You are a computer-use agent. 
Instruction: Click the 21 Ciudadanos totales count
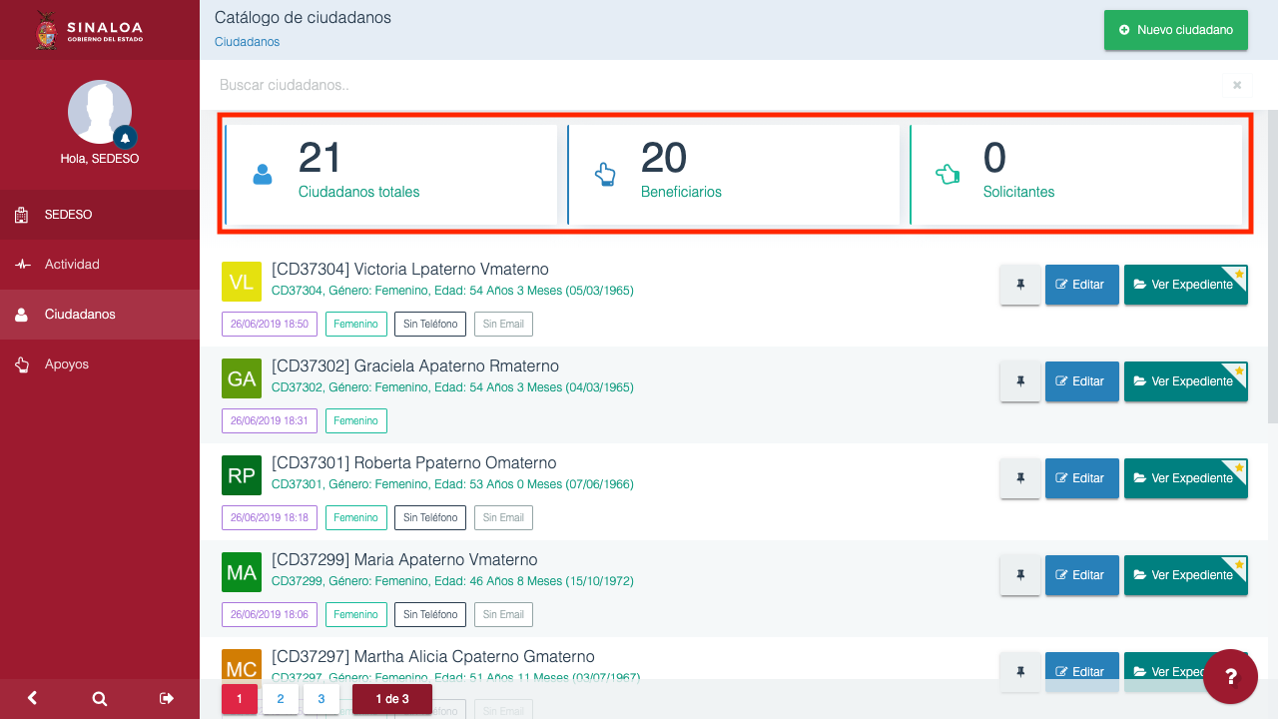tap(319, 158)
